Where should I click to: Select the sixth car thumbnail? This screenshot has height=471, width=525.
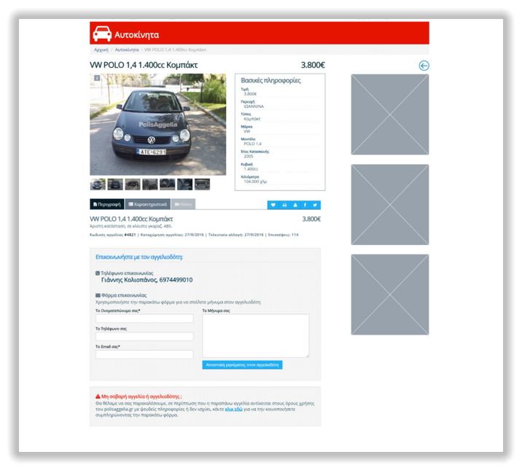click(184, 184)
